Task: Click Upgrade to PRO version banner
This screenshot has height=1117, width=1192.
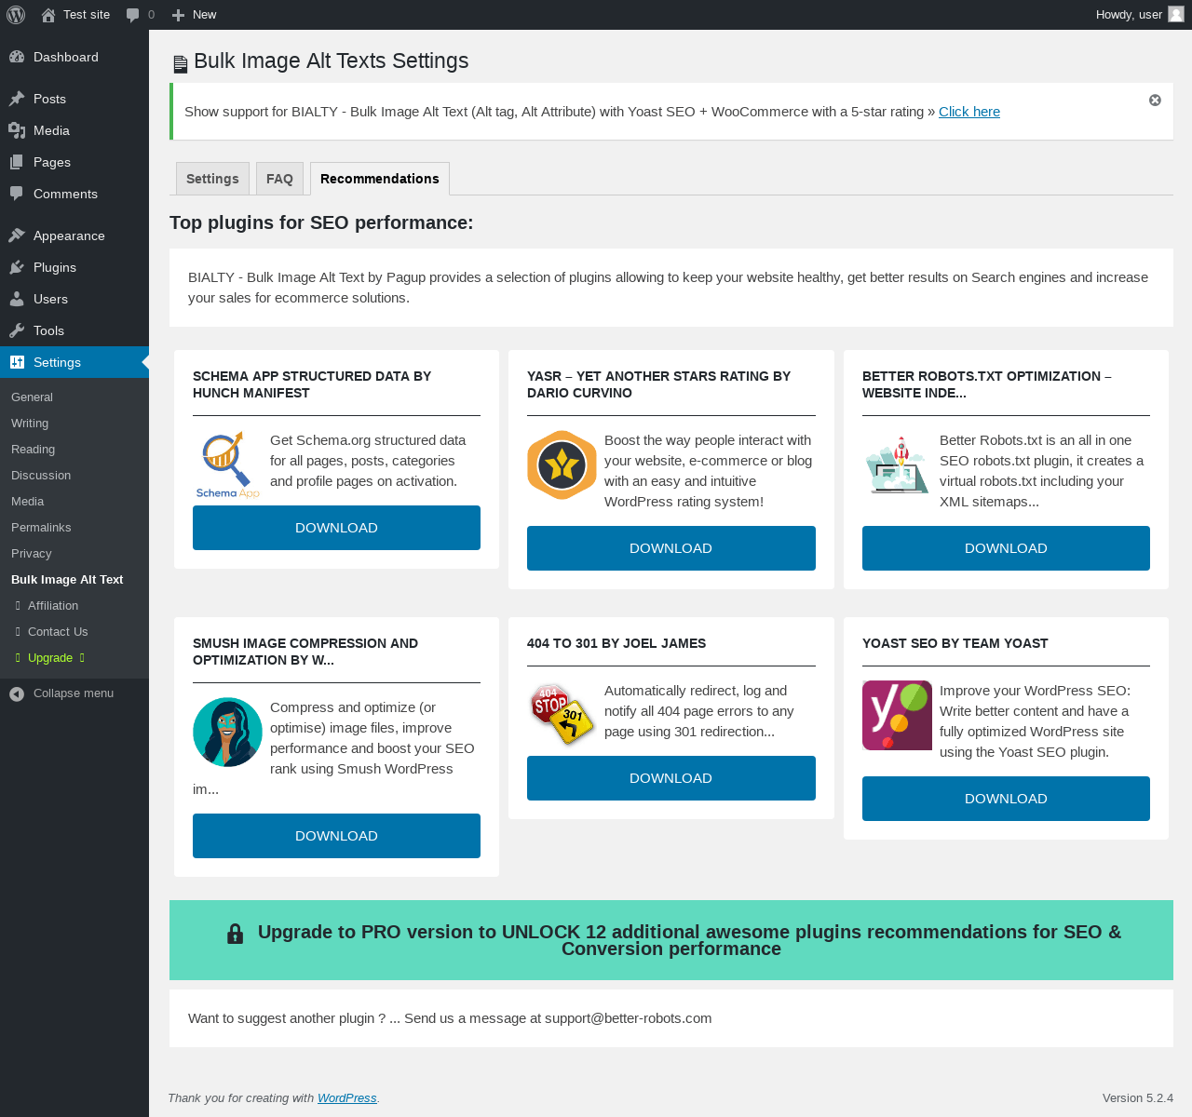Action: click(671, 940)
